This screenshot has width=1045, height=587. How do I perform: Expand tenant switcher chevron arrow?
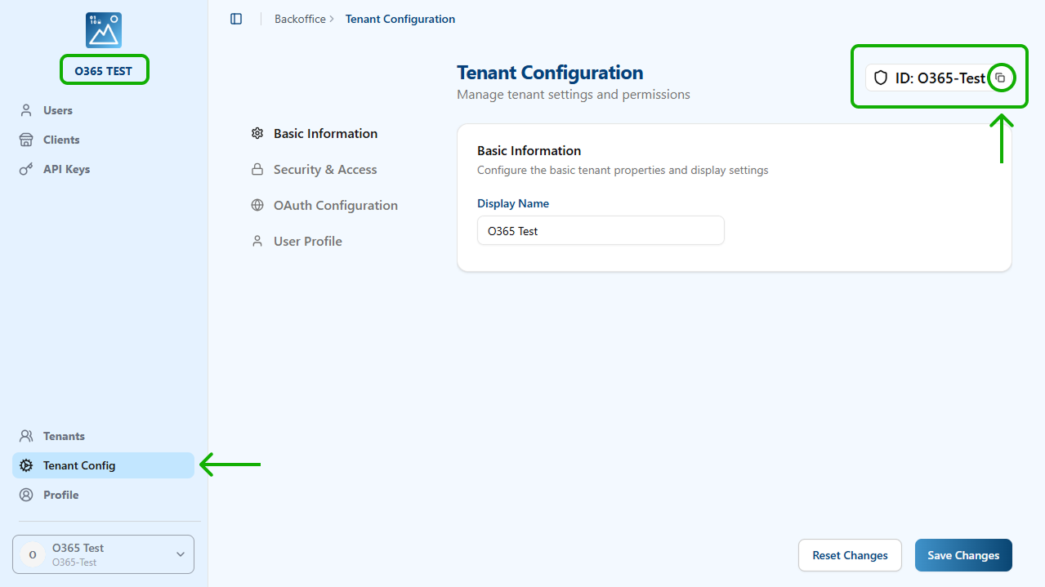(x=181, y=554)
